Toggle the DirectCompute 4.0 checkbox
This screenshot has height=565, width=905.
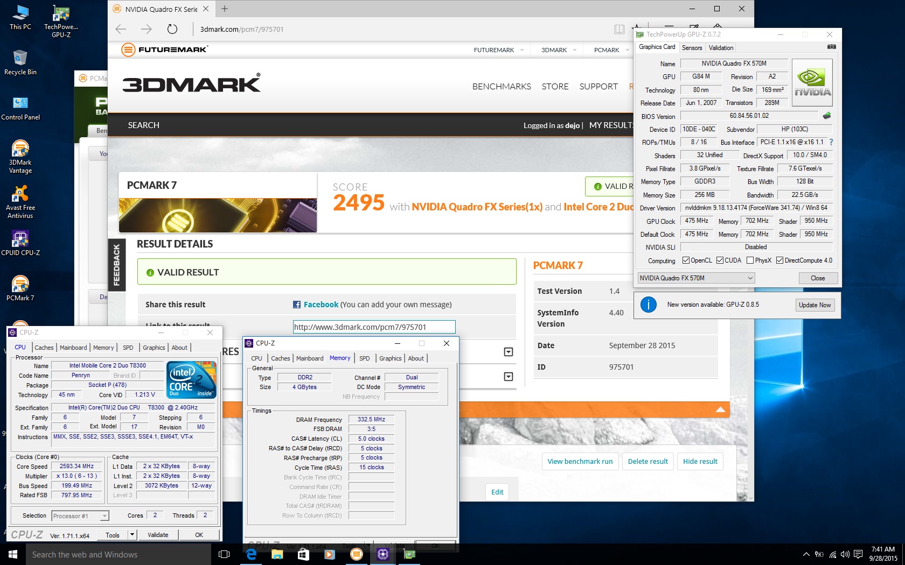[779, 260]
